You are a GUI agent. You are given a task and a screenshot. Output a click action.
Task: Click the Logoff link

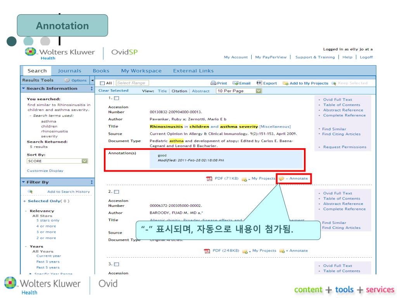(366, 57)
